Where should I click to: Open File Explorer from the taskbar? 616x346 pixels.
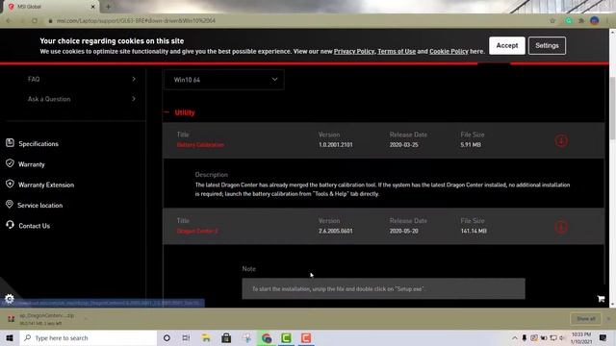pos(206,337)
